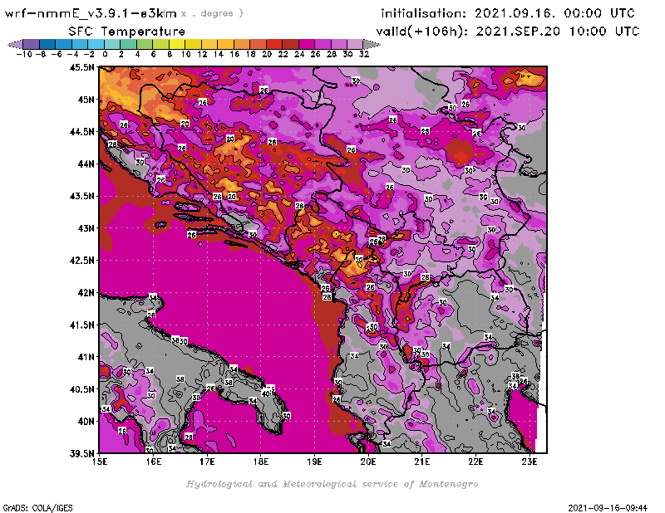Pick the dark red swatch between 22 and 24
665x513 pixels.
point(290,44)
